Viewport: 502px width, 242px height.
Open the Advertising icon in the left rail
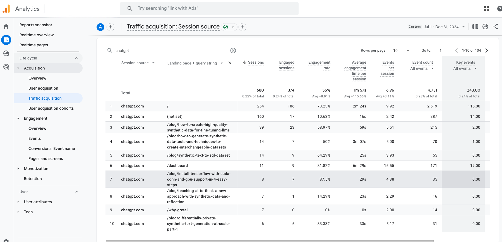(x=6, y=67)
